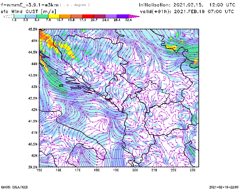Click the latitude label 40.5N
Image resolution: width=245 pixels, height=189 pixels.
(x=33, y=144)
